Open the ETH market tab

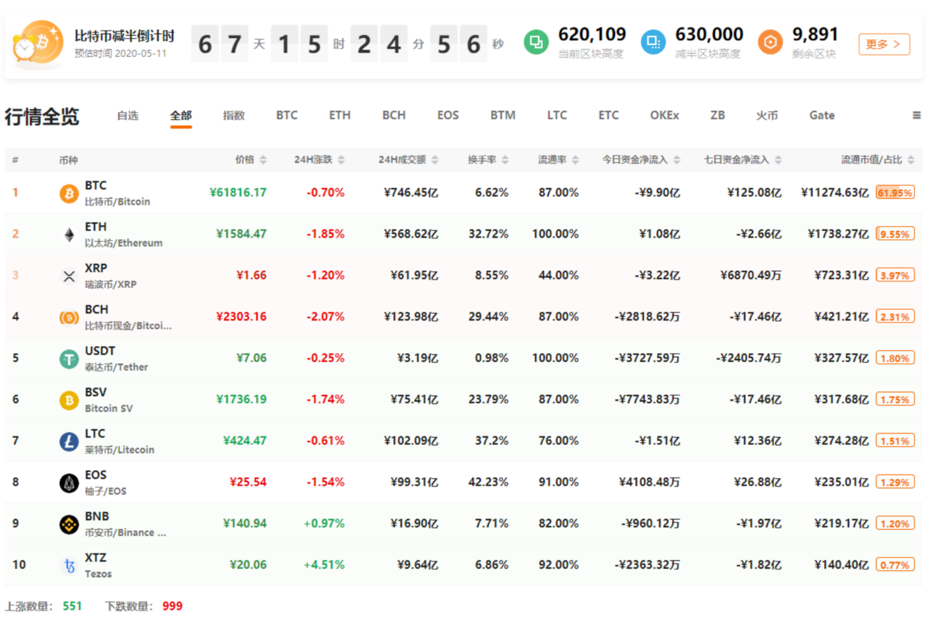[x=340, y=116]
